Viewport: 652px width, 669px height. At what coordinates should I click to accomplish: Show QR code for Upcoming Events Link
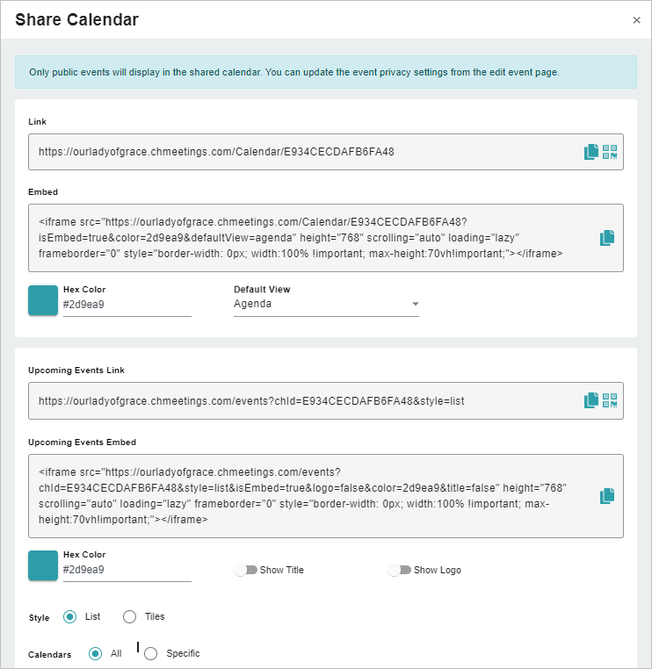pyautogui.click(x=610, y=400)
